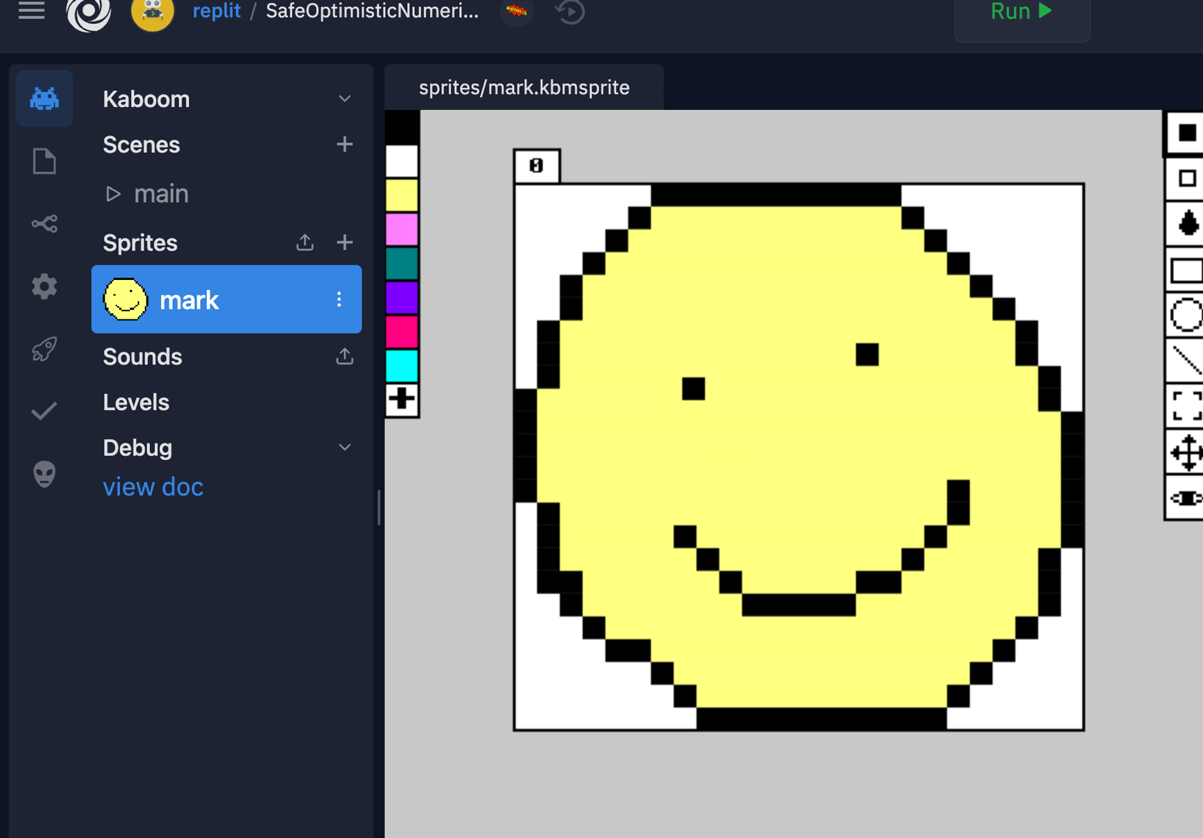Image resolution: width=1203 pixels, height=838 pixels.
Task: Expand the Debug section chevron
Action: [x=345, y=447]
